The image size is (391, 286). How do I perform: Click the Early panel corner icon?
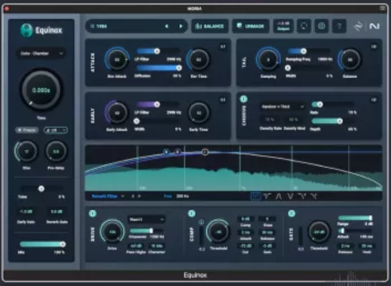point(222,100)
